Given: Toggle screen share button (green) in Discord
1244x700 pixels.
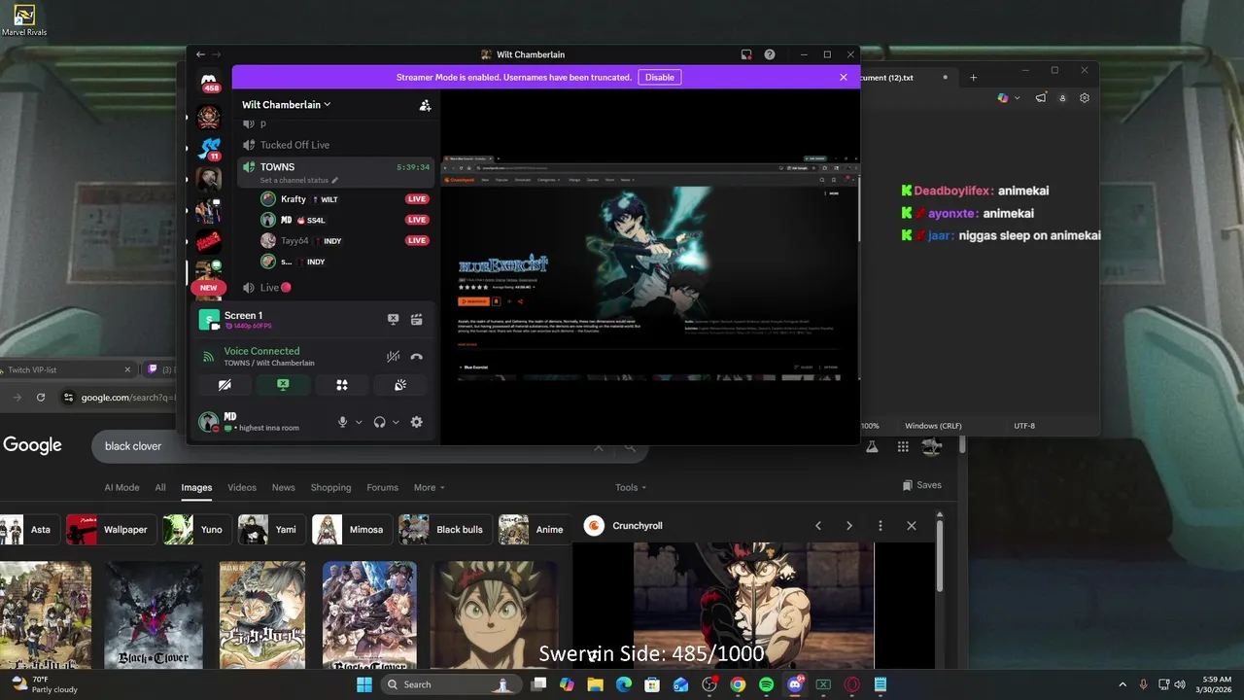Looking at the screenshot, I should 283,385.
